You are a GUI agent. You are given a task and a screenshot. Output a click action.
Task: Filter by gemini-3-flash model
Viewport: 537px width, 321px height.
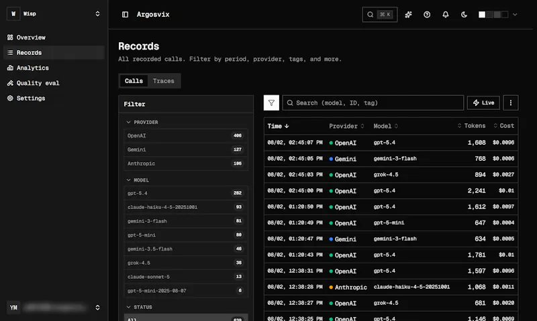(x=186, y=221)
